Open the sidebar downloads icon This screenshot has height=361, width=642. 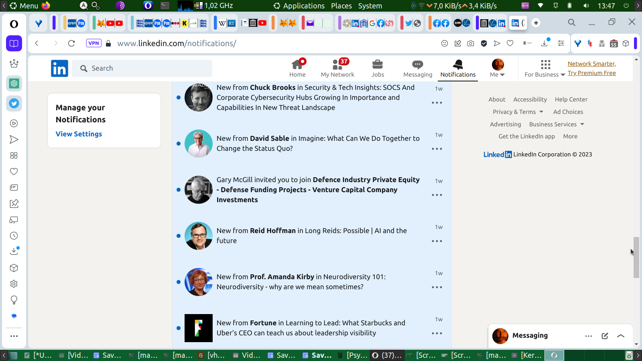[14, 251]
